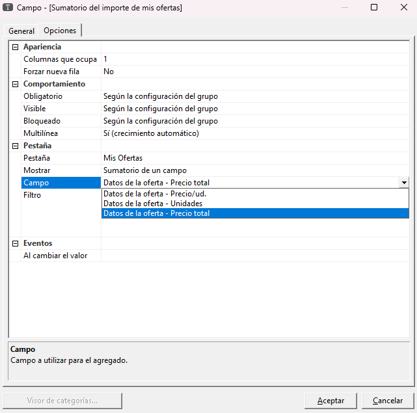This screenshot has width=417, height=413.
Task: Collapse the Pestaña section
Action: point(16,146)
